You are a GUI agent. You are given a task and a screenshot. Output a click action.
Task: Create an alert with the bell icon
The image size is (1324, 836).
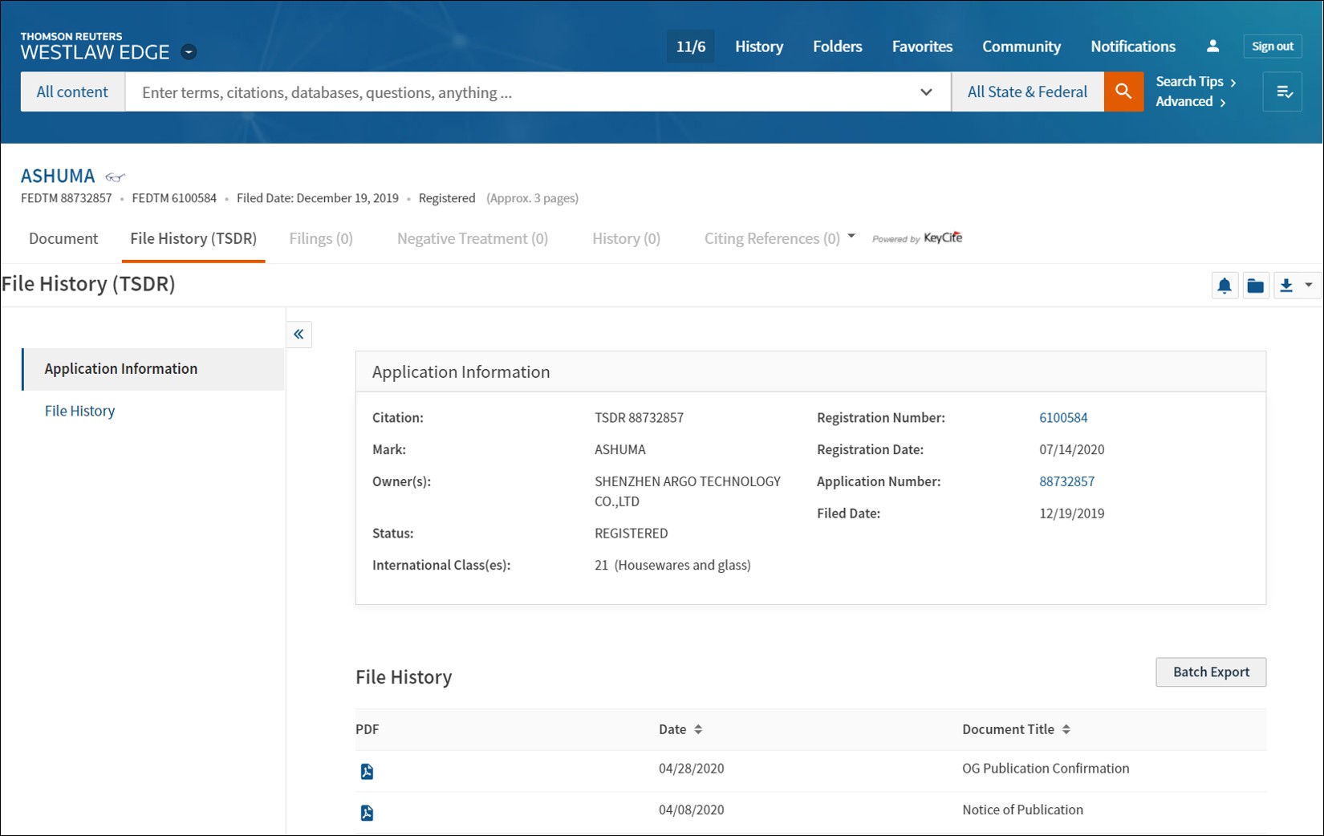tap(1224, 286)
